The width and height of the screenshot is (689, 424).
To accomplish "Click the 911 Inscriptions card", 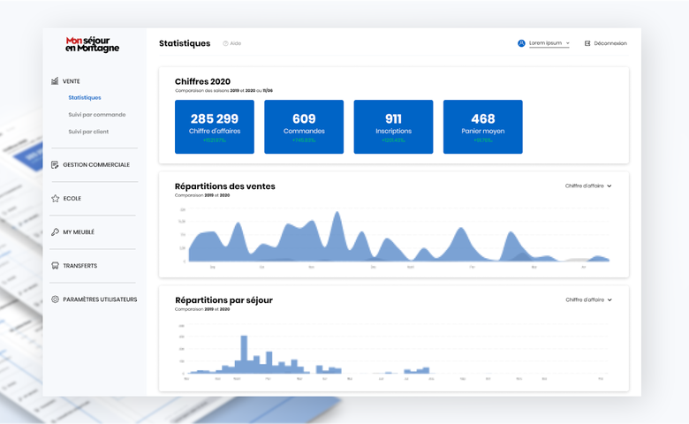I will [393, 127].
